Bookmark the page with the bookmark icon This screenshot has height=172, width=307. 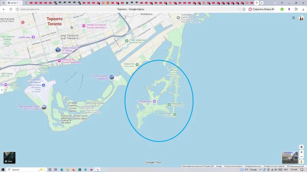coord(244,9)
